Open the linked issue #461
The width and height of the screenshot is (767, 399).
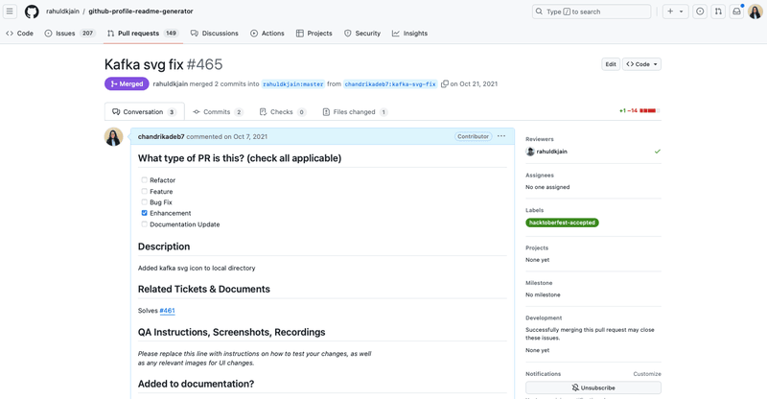[167, 311]
